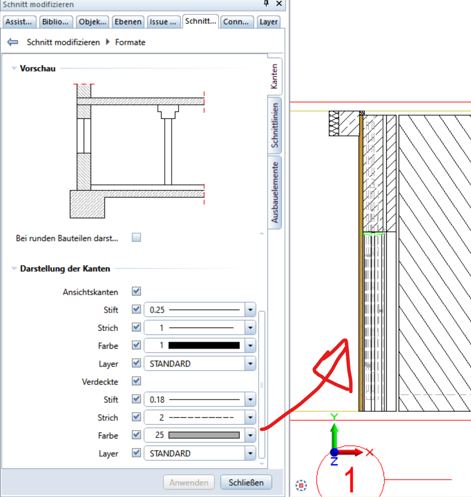The image size is (471, 497).
Task: Click the XYZ coordinate axis origin
Action: pyautogui.click(x=335, y=452)
